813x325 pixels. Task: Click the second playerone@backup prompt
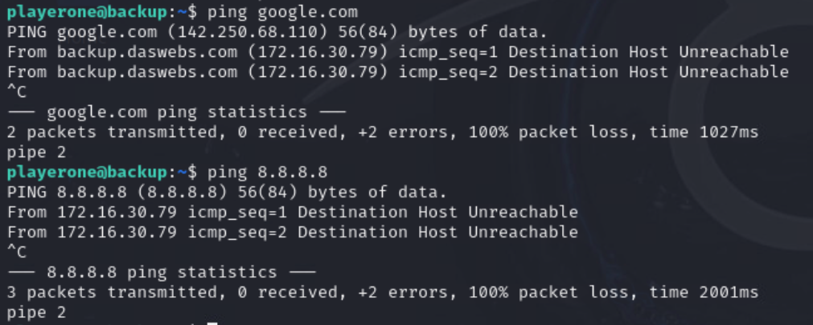88,172
